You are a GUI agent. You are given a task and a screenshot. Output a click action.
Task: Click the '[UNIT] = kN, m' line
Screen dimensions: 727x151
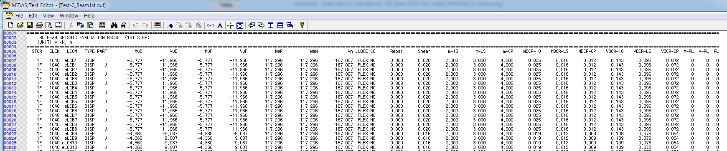[x=55, y=42]
